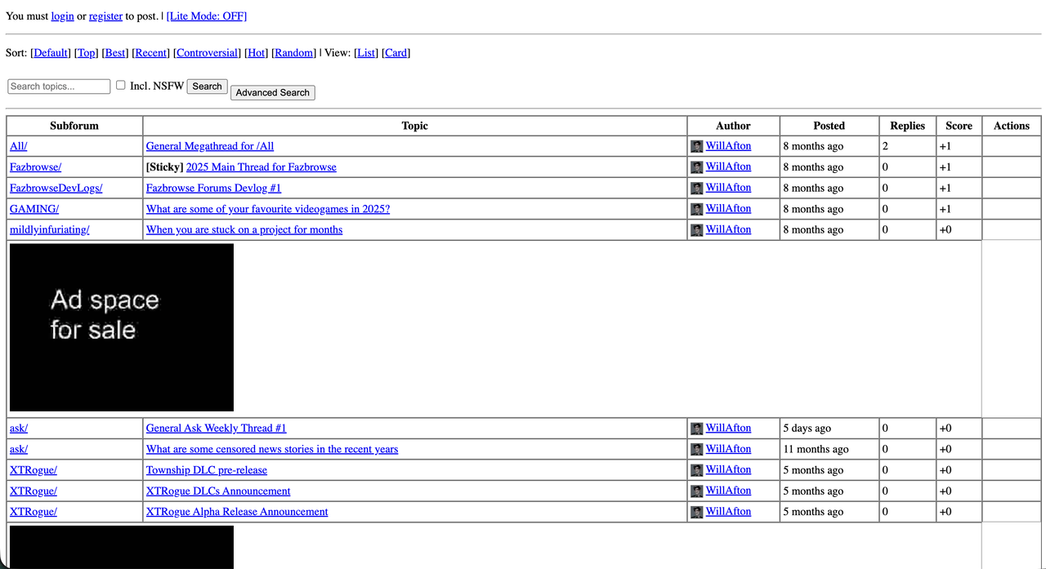
Task: Focus the Search topics input field
Action: click(x=59, y=86)
